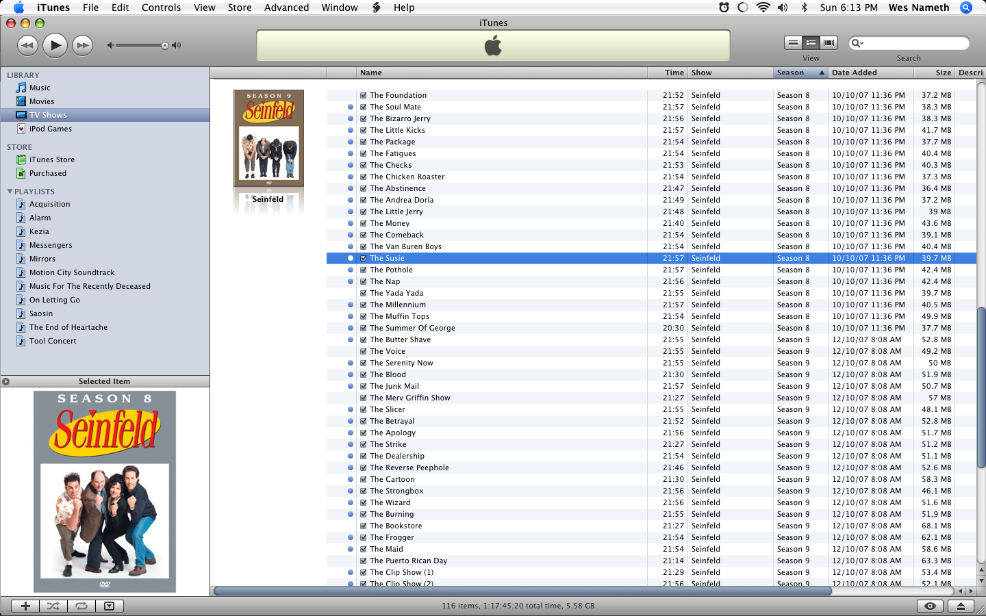This screenshot has width=986, height=616.
Task: Click the add playlist plus button
Action: pyautogui.click(x=25, y=606)
